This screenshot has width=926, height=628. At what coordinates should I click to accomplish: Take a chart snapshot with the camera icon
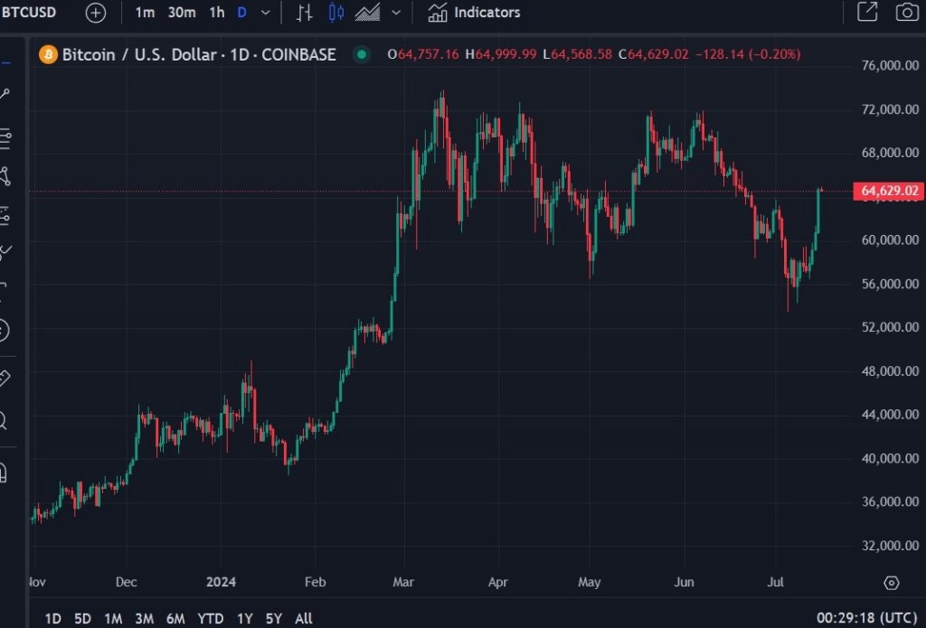[x=906, y=13]
